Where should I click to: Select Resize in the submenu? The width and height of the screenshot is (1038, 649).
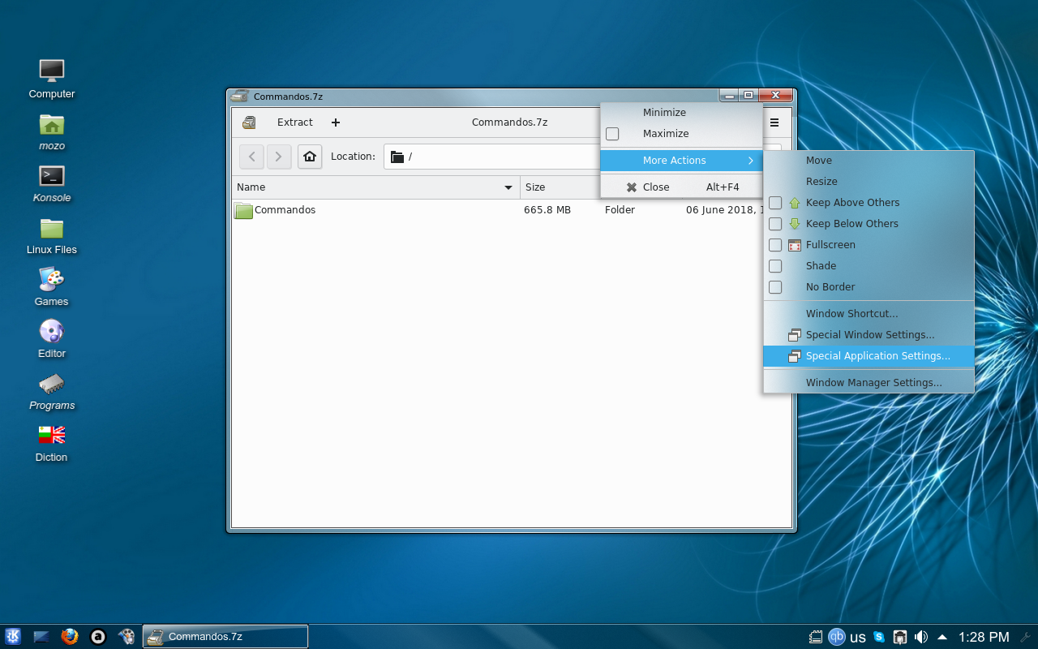click(x=869, y=182)
